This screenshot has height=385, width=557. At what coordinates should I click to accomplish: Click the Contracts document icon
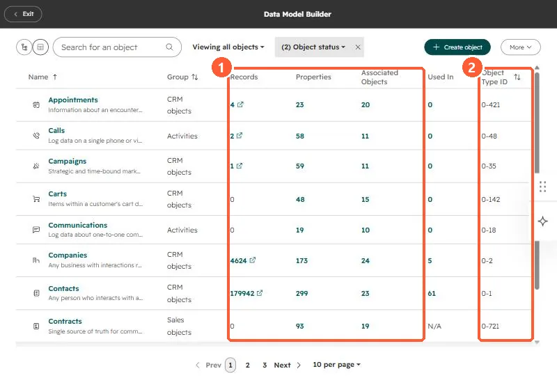point(36,326)
